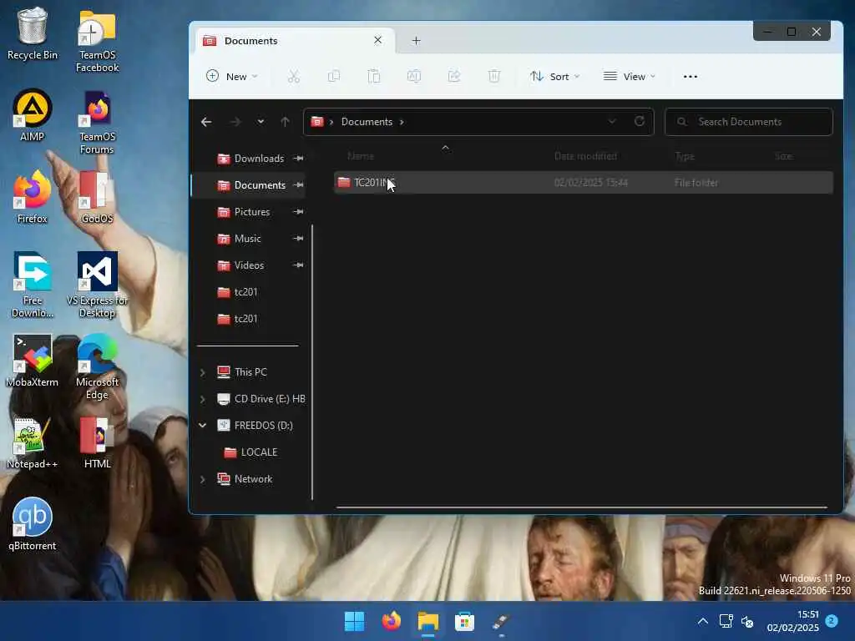Open qBittorrent desktop shortcut

pyautogui.click(x=33, y=524)
